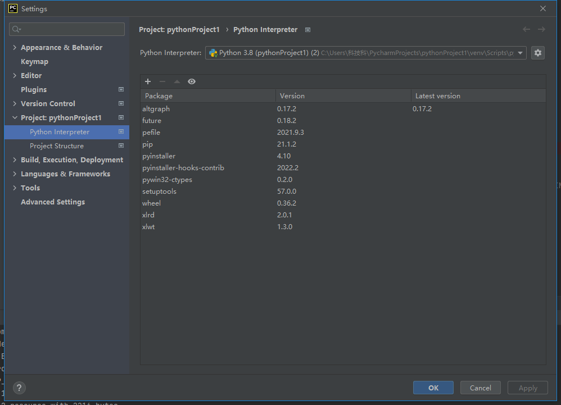Expand the Tools section

(x=15, y=188)
